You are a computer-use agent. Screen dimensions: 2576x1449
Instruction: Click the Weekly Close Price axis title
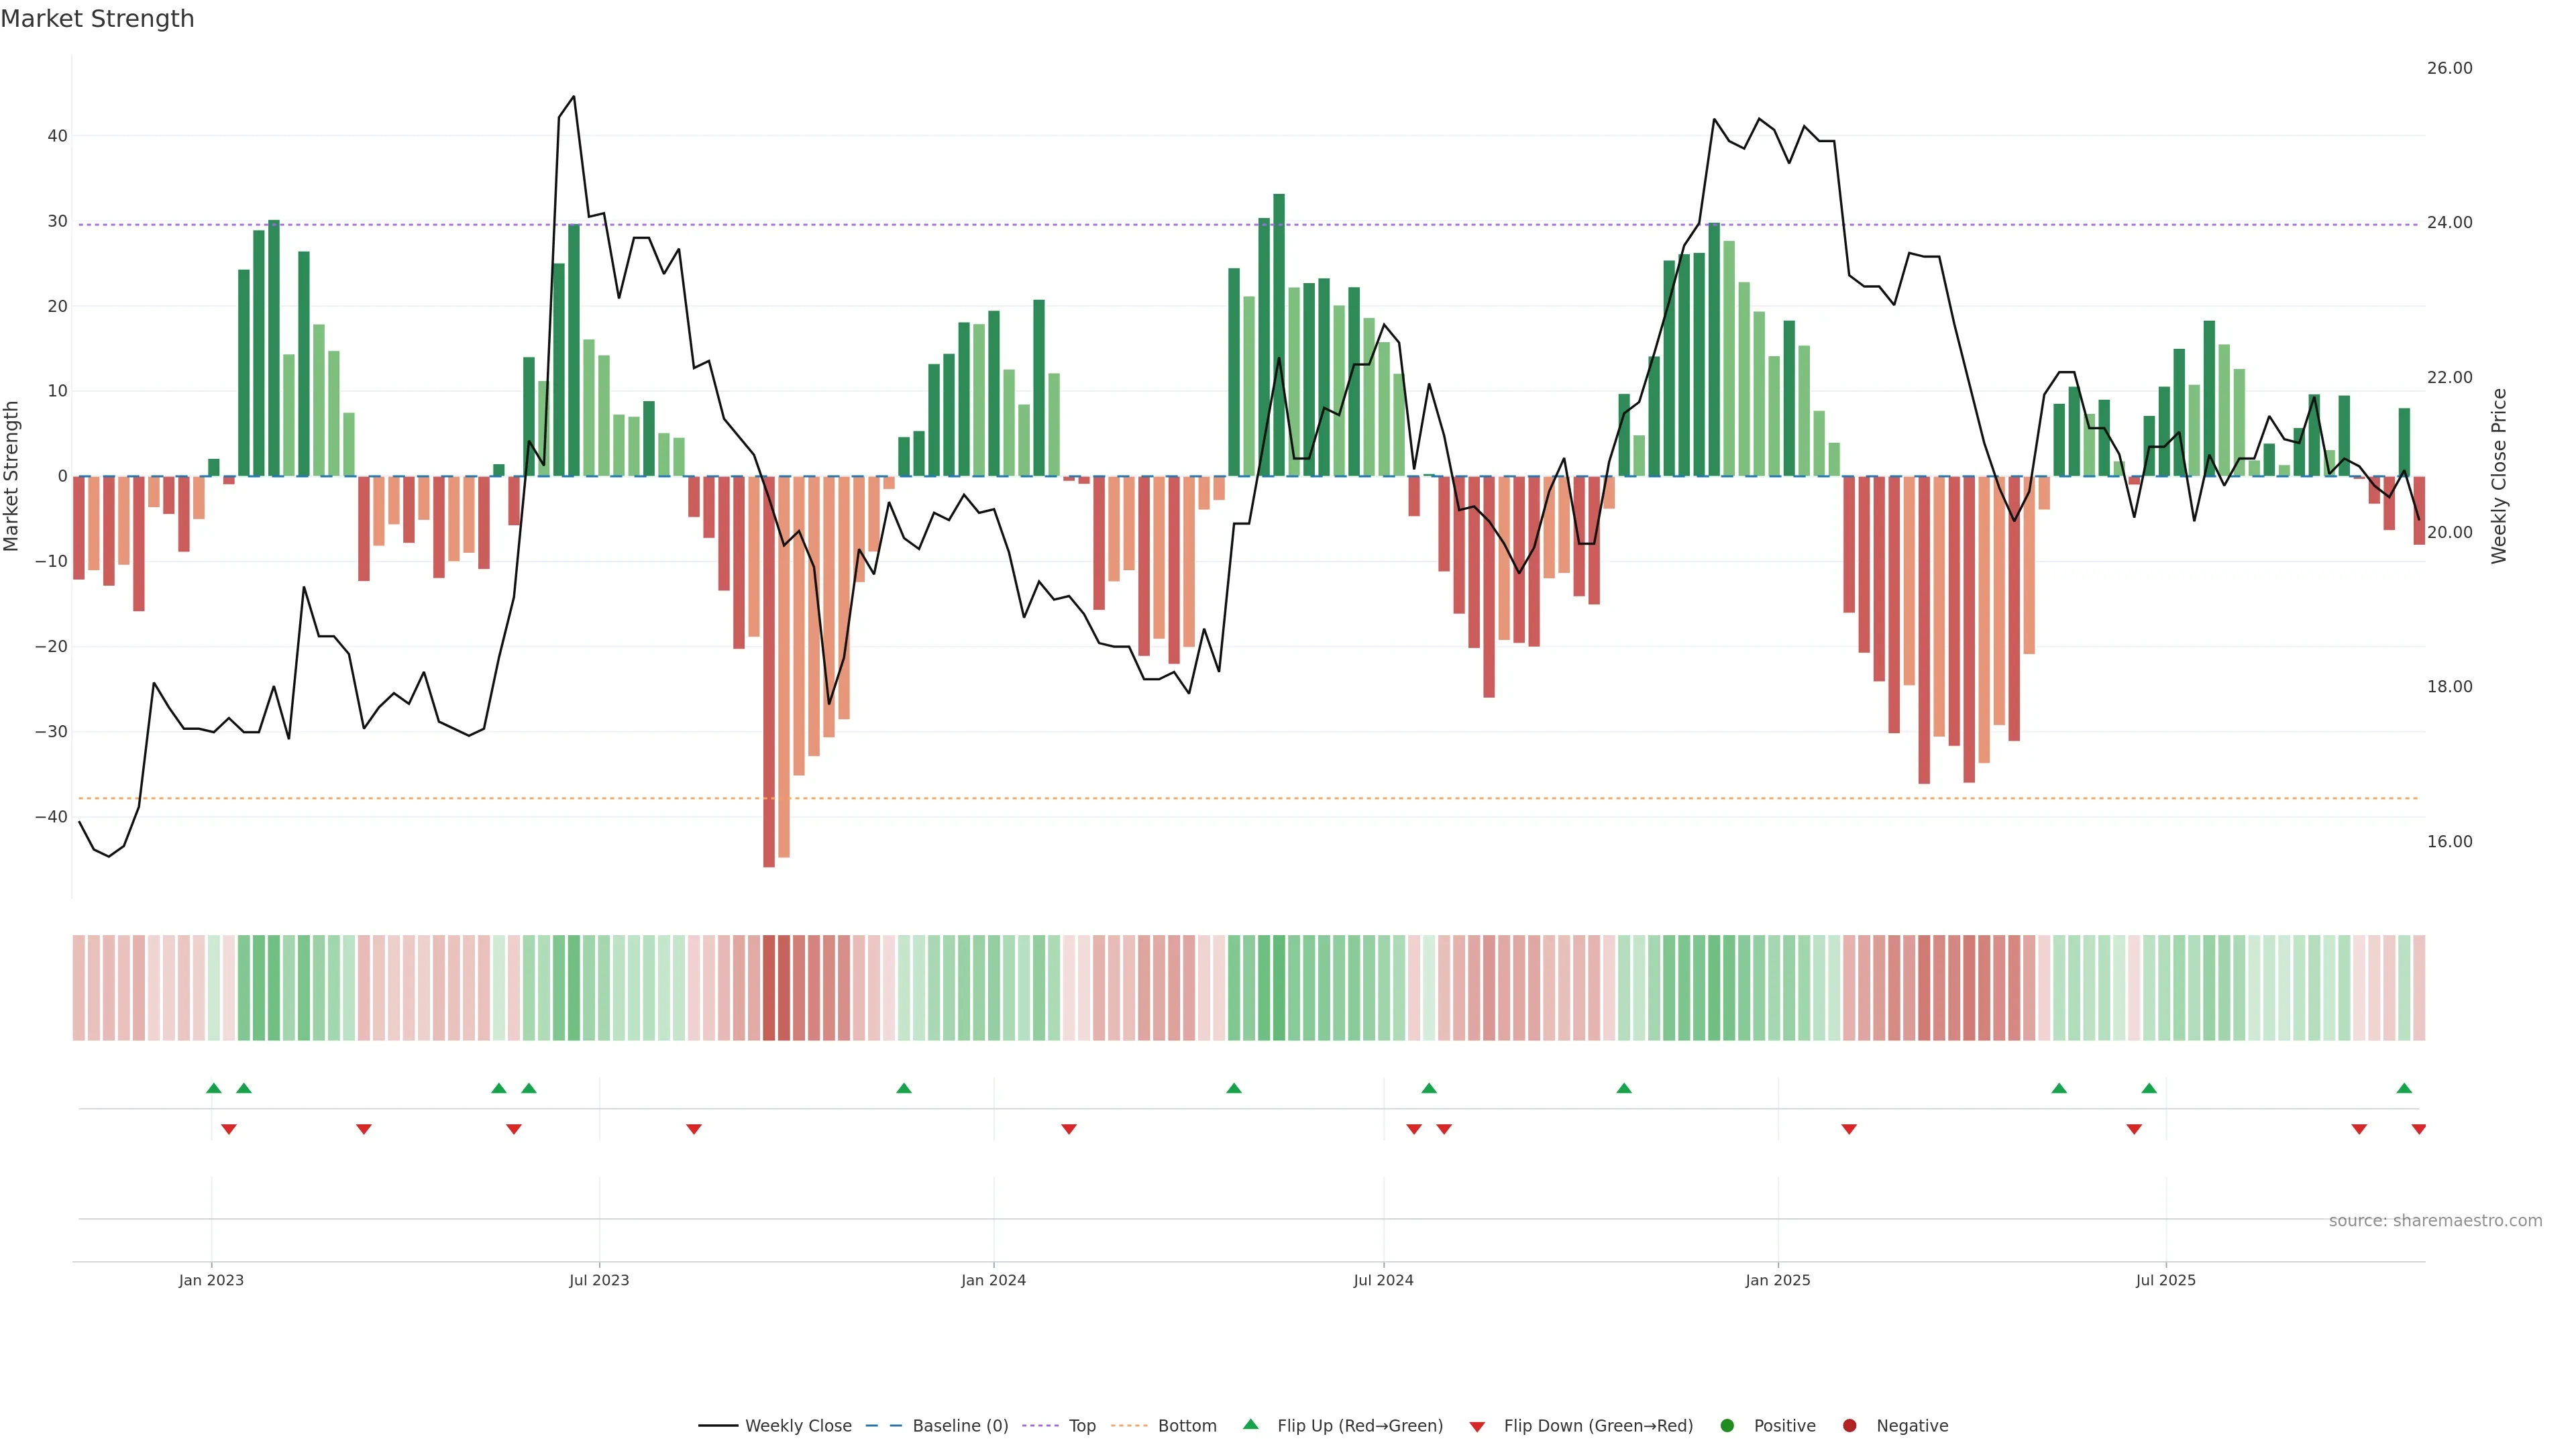pos(2499,476)
